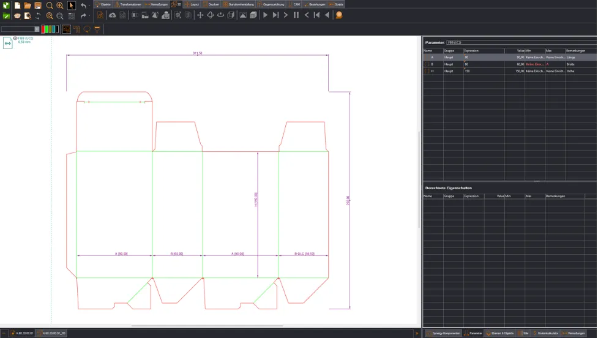Click the image/background picture icon

coord(243,15)
